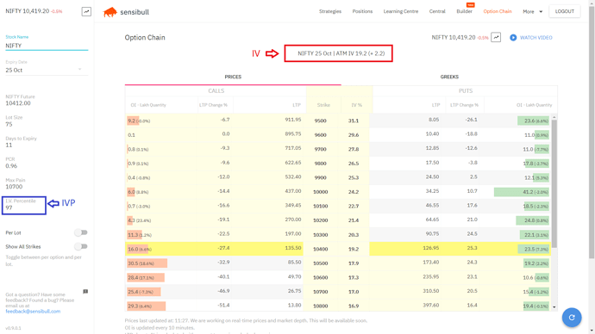Click the feedback@sensibull.com email link

click(33, 312)
